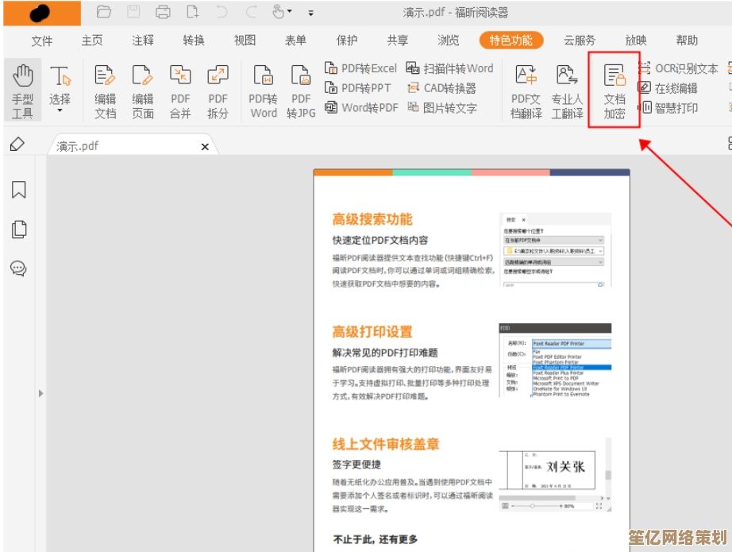This screenshot has height=552, width=732.
Task: Choose the Select tool (选择)
Action: 60,84
